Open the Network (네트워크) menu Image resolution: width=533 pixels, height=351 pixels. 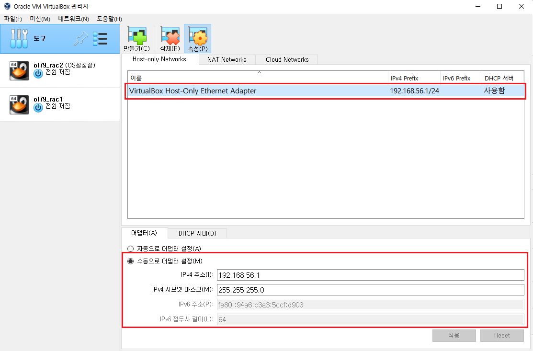pyautogui.click(x=73, y=19)
